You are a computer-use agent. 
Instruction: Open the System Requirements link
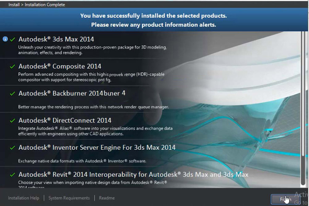point(69,198)
